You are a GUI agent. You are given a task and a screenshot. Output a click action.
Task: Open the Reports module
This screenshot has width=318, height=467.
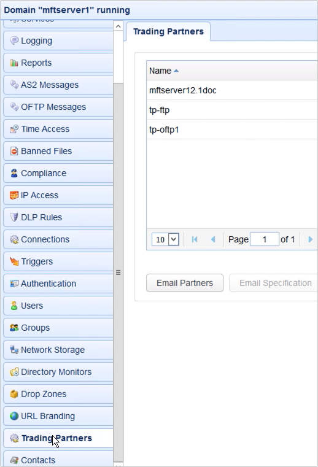(58, 63)
